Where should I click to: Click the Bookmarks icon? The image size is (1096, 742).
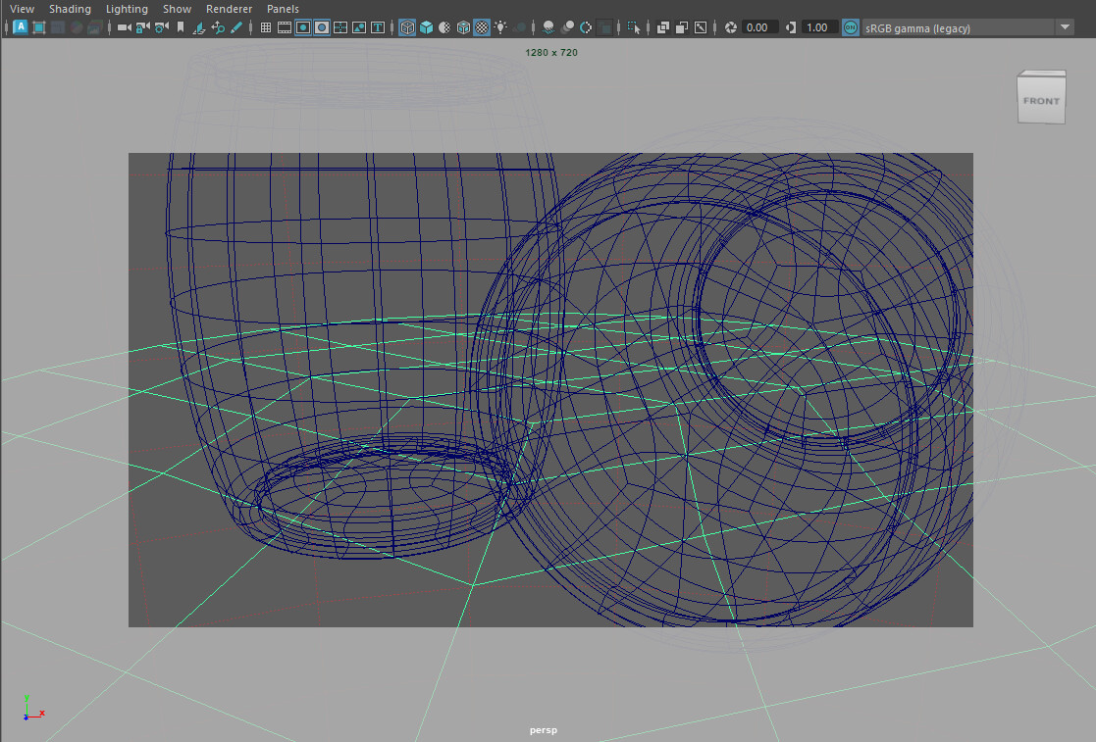(180, 27)
